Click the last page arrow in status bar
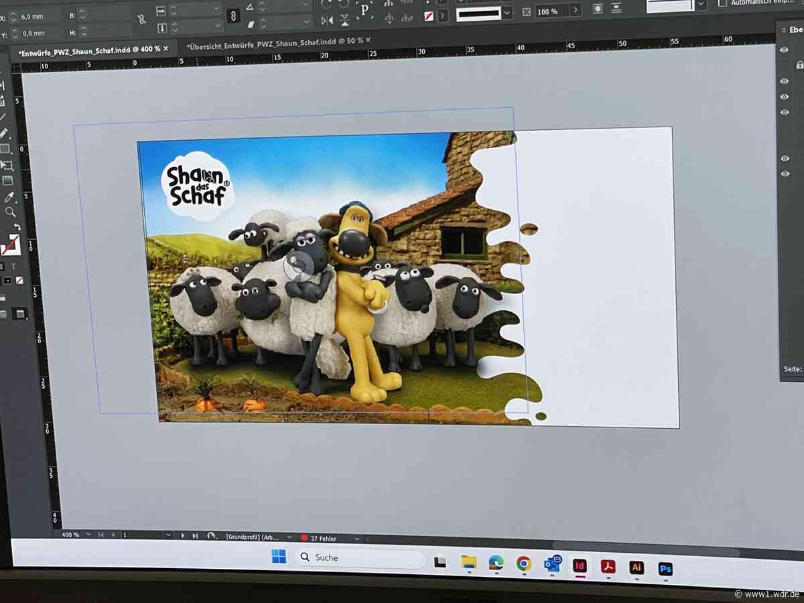The image size is (804, 603). [195, 536]
